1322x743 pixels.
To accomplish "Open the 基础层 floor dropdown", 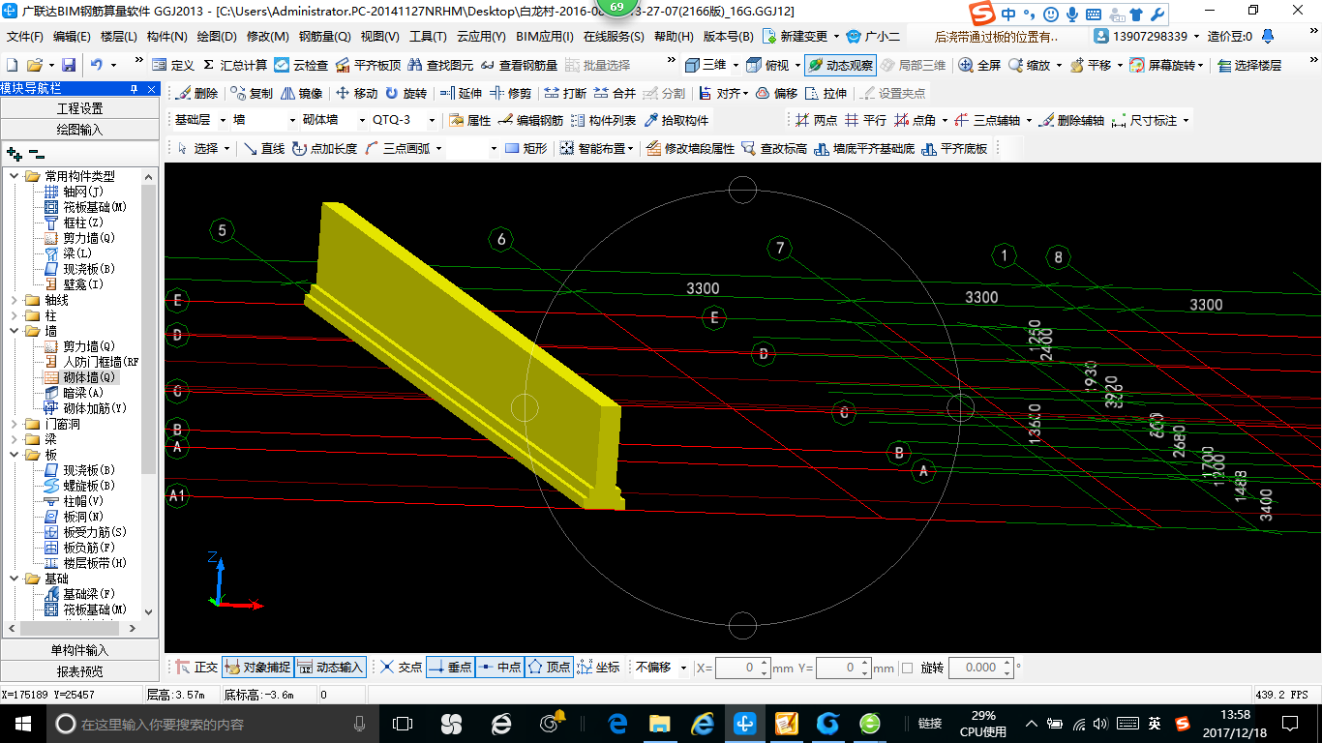I will (x=223, y=120).
